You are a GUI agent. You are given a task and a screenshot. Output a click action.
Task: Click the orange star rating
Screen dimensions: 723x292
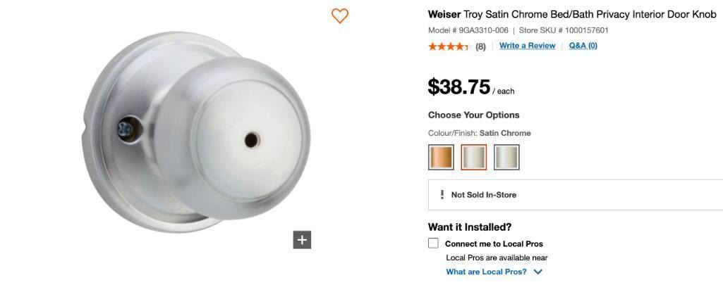448,46
